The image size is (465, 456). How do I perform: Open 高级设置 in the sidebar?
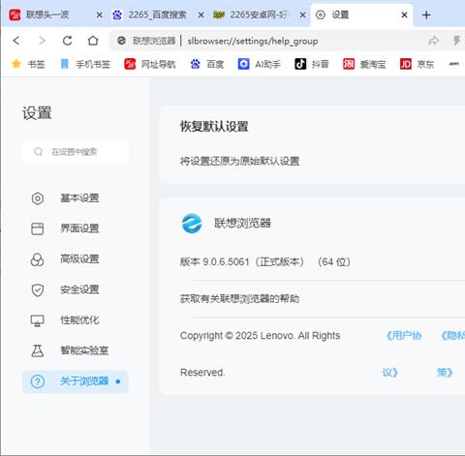click(75, 259)
